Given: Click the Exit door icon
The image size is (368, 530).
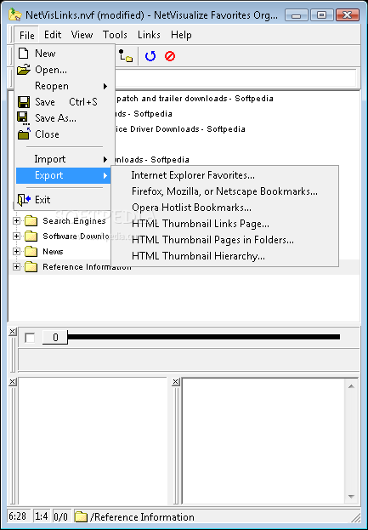Looking at the screenshot, I should pyautogui.click(x=24, y=200).
